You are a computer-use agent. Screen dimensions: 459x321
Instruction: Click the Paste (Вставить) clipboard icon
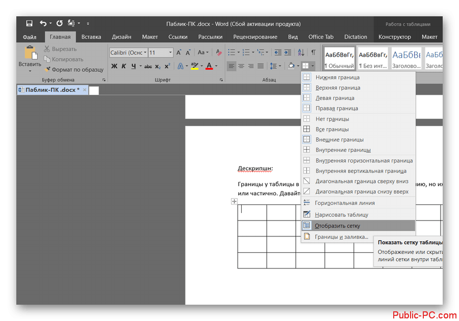(30, 55)
